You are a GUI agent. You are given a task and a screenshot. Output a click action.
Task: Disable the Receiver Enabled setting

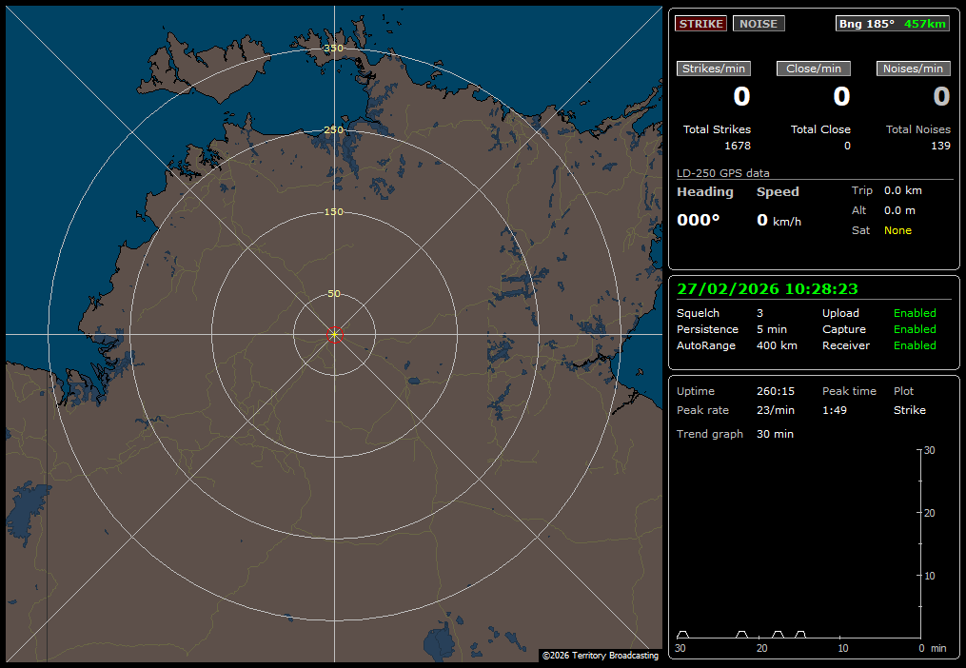(914, 345)
